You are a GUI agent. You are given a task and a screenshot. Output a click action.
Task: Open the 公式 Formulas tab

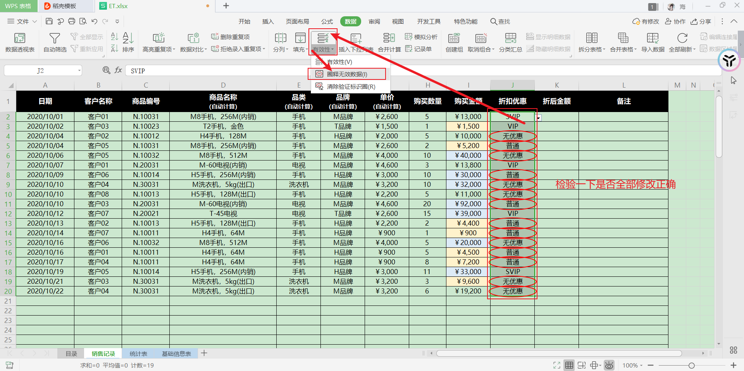[327, 21]
